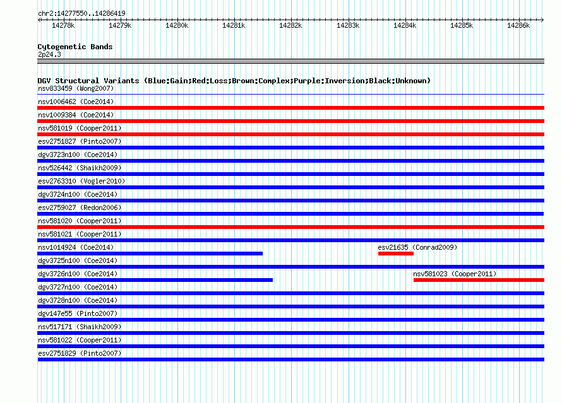Select the blue bar under dgv3724n100
The image size is (562, 403).
[x=290, y=201]
